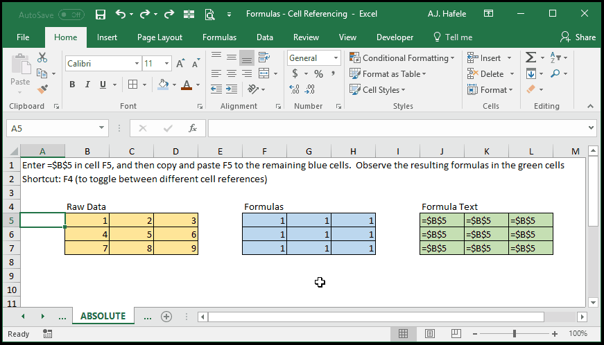
Task: Click the macro recording icon in status bar
Action: pos(47,334)
